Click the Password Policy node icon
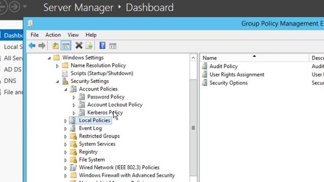This screenshot has width=324, height=182. coord(82,97)
